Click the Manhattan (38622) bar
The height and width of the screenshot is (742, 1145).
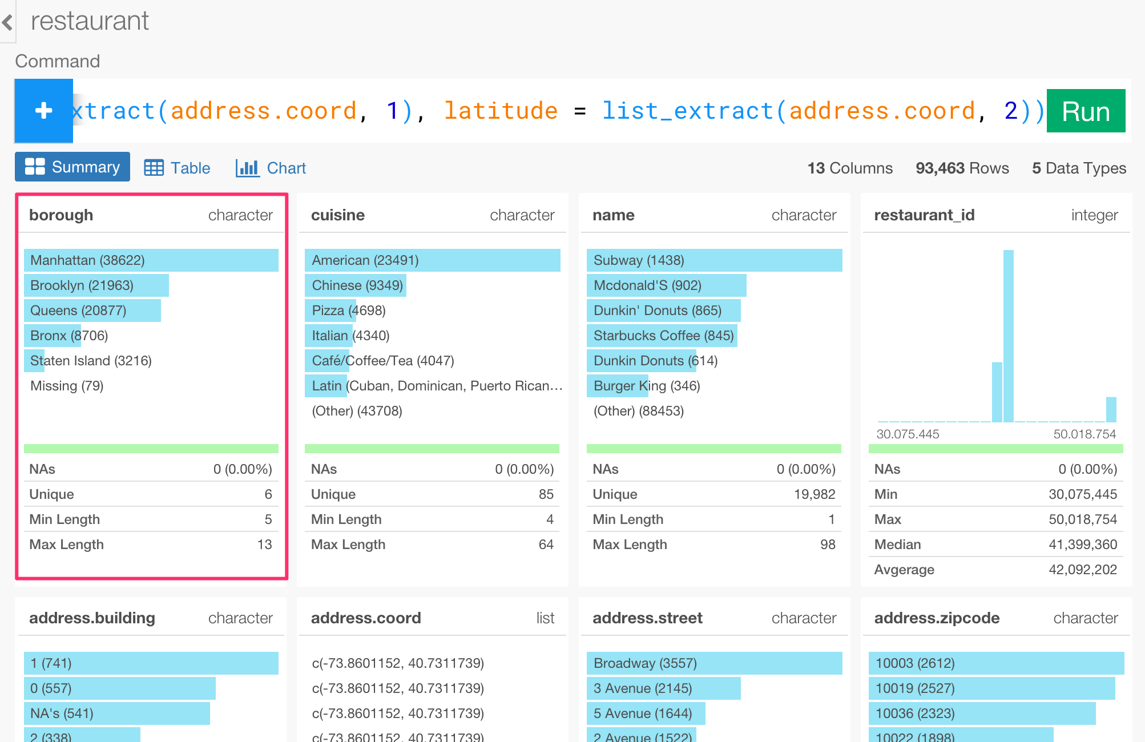coord(151,260)
